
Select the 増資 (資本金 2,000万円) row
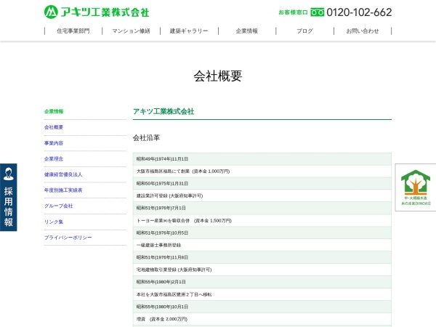[262, 319]
